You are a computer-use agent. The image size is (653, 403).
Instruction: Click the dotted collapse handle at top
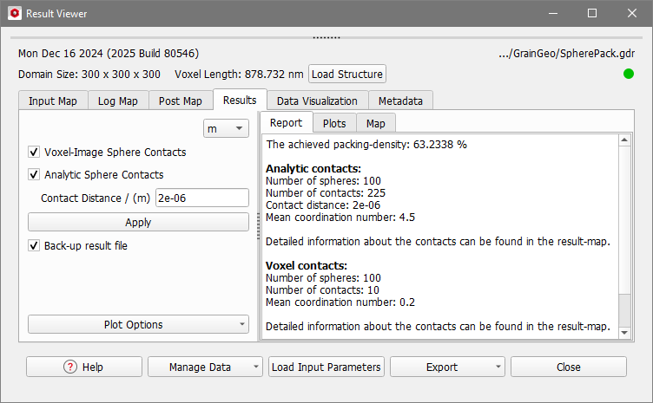[326, 37]
